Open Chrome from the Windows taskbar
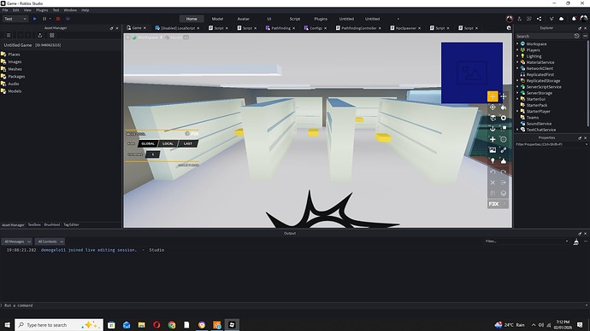Viewport: 590px width, 331px height. pos(172,325)
